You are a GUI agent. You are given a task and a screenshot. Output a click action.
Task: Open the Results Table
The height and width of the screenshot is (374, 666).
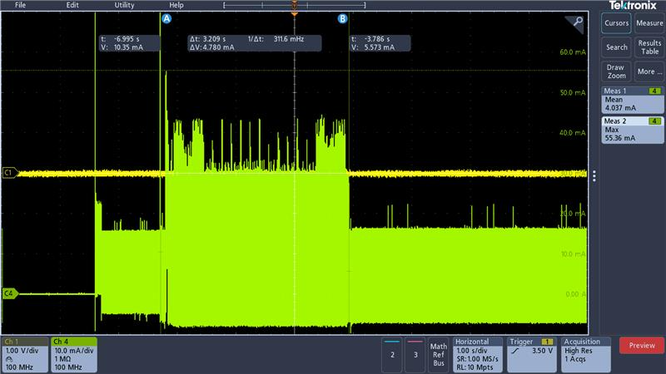click(649, 47)
